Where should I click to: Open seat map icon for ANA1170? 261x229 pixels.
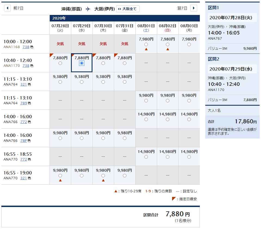[x=32, y=66]
